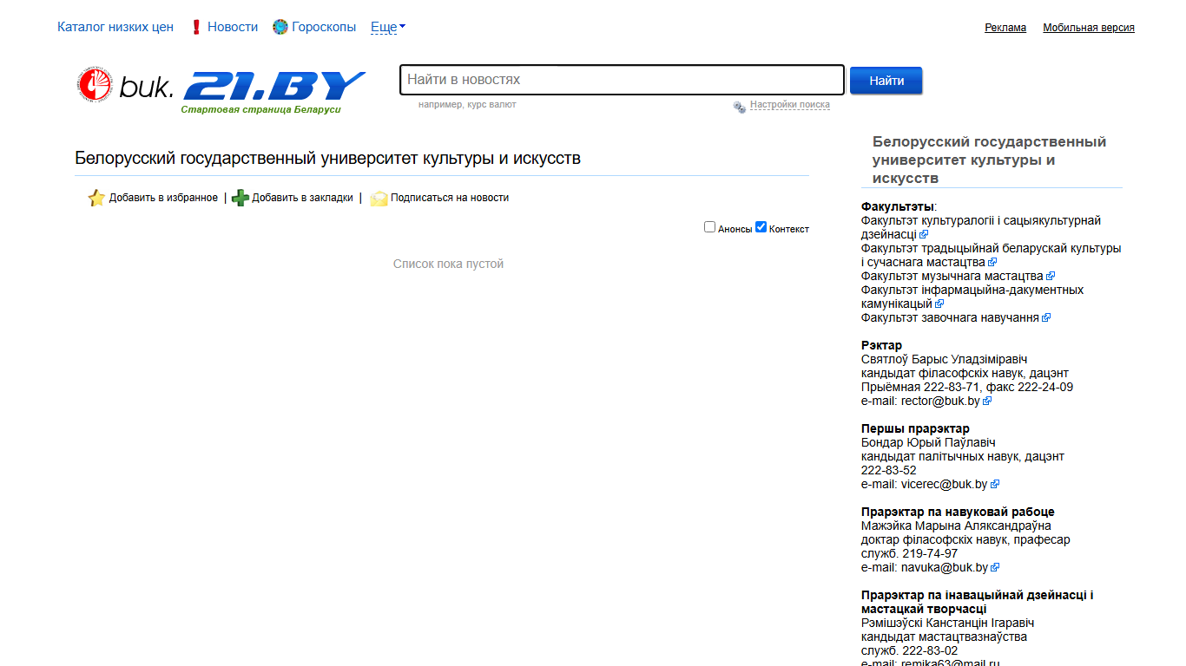Click the horoscope globe icon
Screen dimensions: 1186x666
280,27
